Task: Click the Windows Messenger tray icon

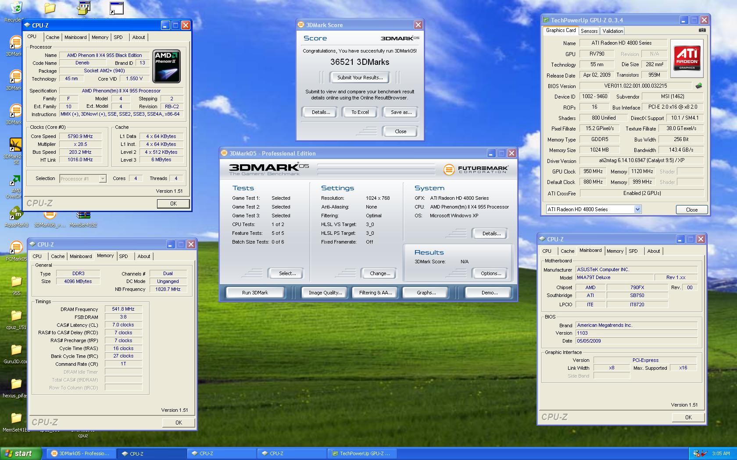Action: tap(697, 453)
